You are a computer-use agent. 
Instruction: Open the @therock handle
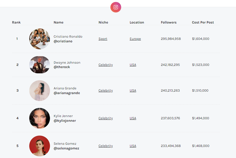(62, 67)
